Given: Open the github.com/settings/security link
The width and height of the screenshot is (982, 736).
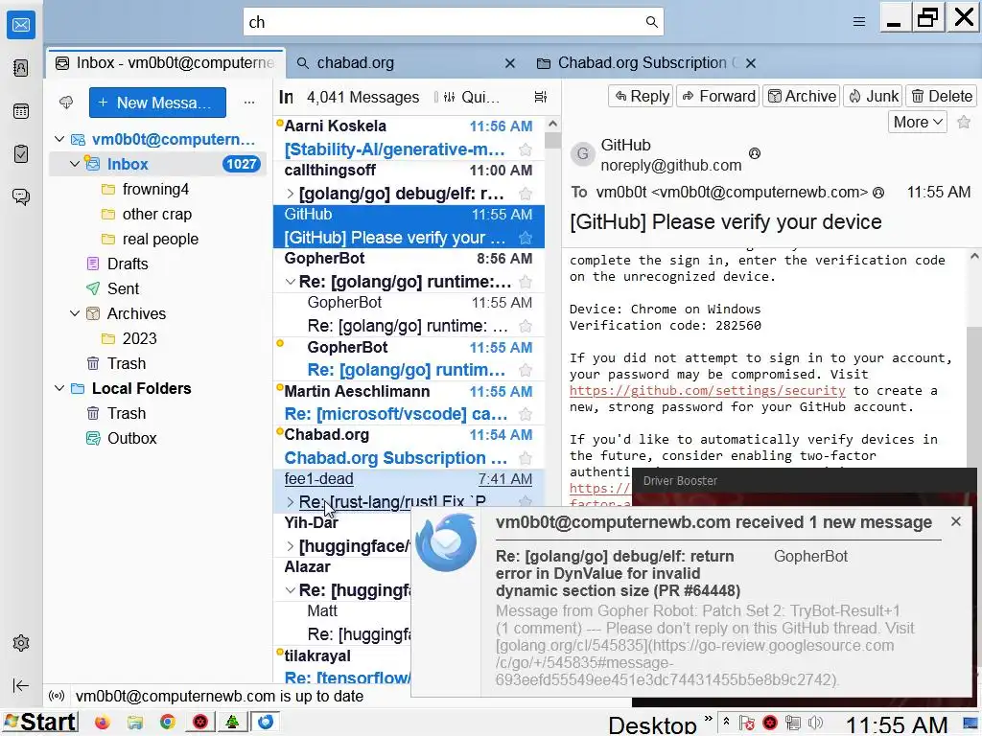Looking at the screenshot, I should pyautogui.click(x=707, y=391).
